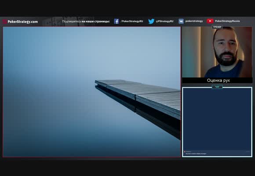
Task: Click the Оценка рук caption bar
Action: (217, 81)
